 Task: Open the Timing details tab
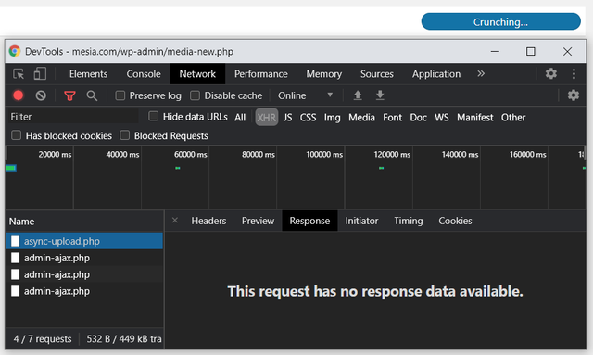click(x=409, y=221)
